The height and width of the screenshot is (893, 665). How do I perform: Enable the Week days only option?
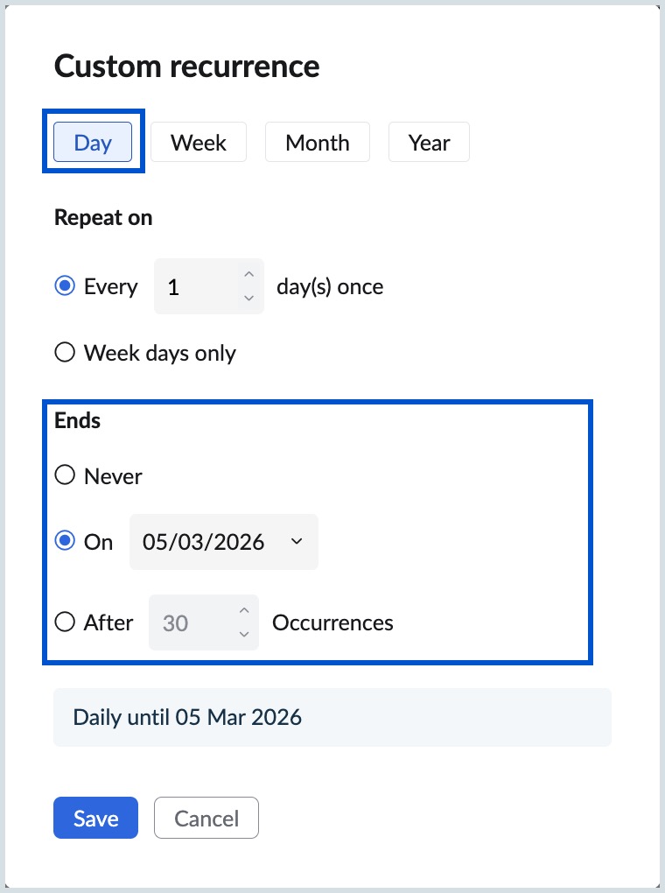pos(65,352)
